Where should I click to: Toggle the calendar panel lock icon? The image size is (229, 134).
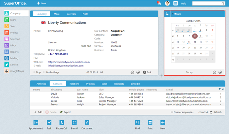[x=167, y=14]
